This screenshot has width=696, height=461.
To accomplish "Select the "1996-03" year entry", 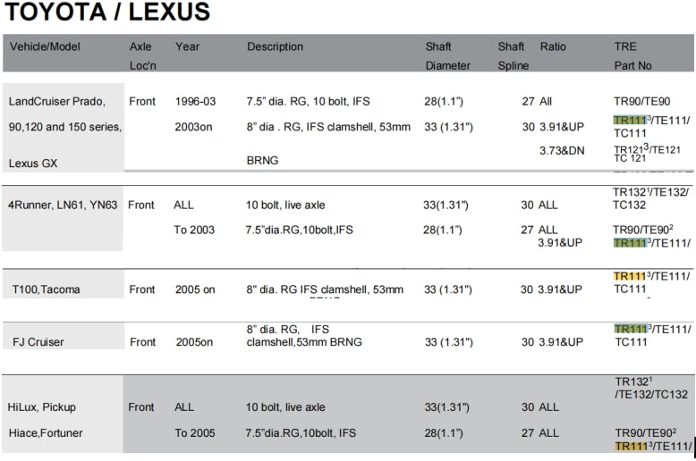I will (195, 102).
